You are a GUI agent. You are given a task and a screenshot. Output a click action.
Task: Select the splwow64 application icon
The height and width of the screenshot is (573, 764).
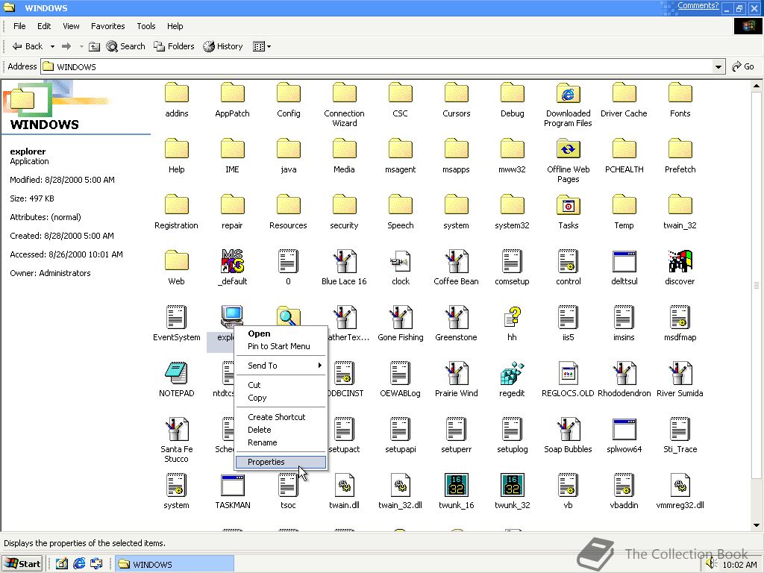624,430
